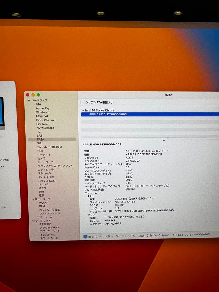Screen dimensions: 219x292
Task: Select Ethernet in sidebar
Action: click(42, 116)
